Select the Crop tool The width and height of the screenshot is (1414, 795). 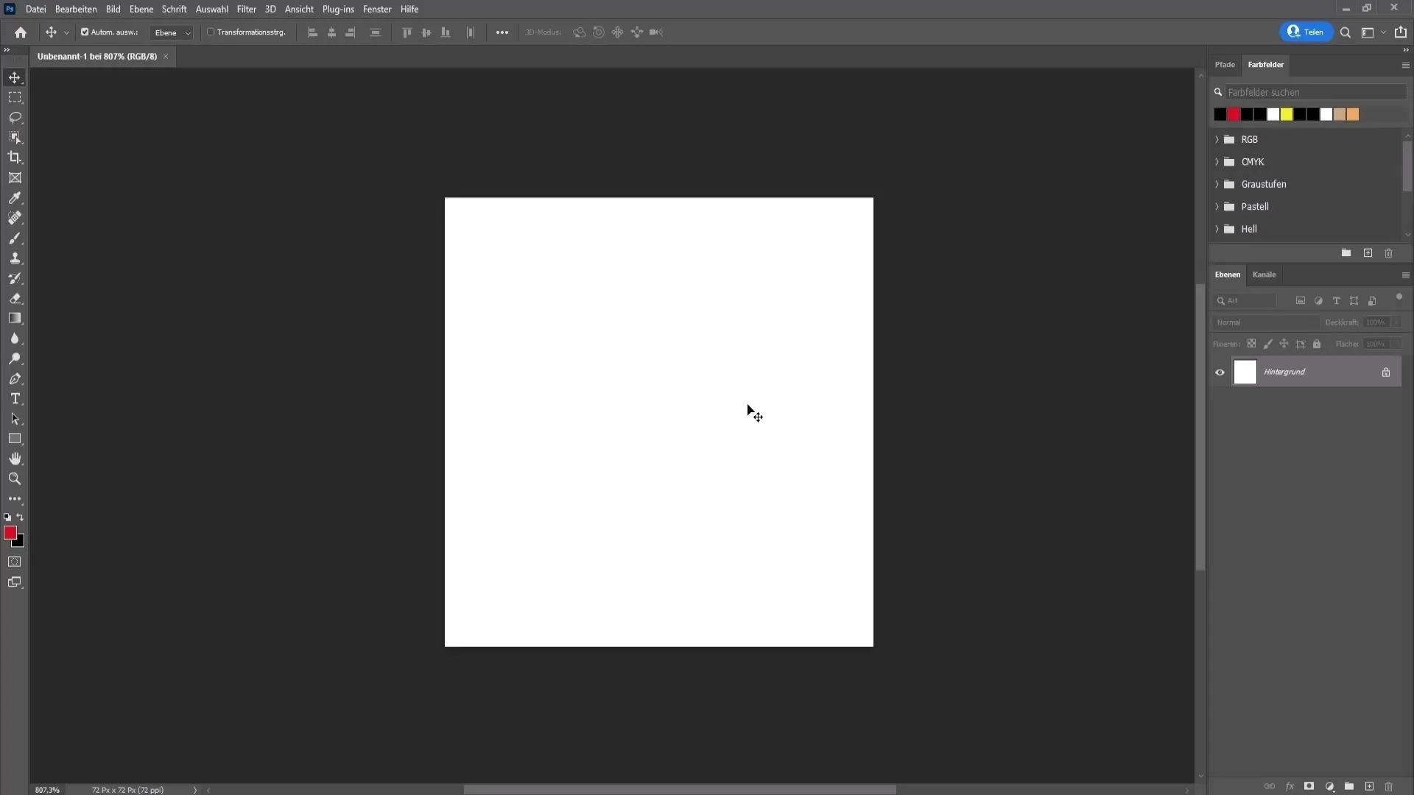(15, 158)
